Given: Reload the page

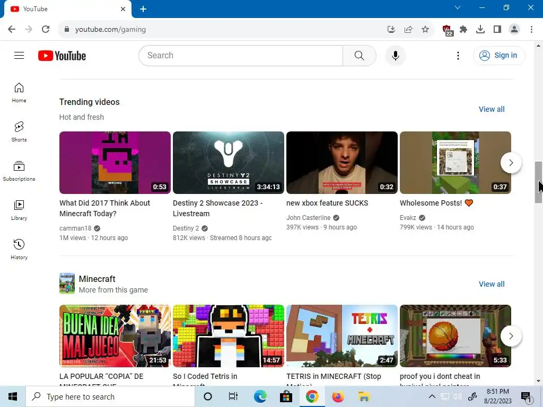Looking at the screenshot, I should (46, 30).
